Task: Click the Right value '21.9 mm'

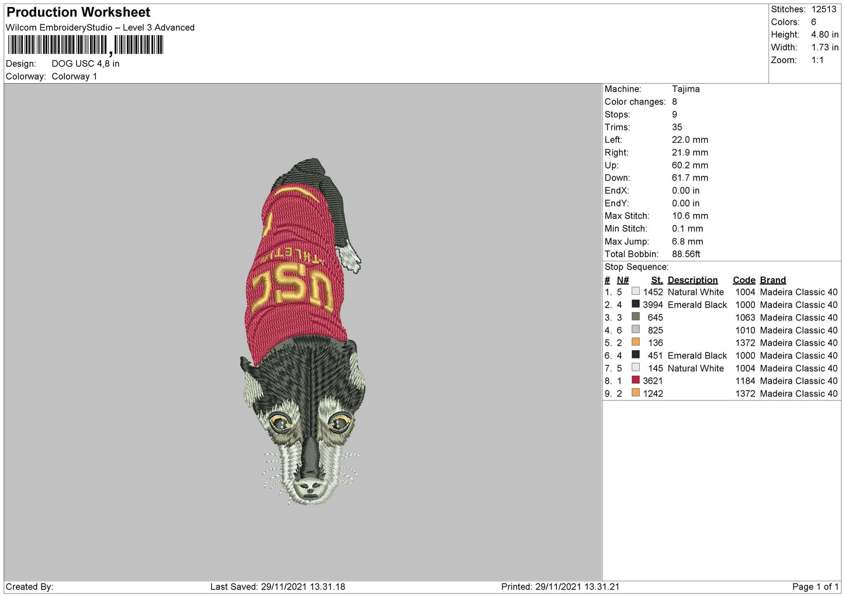Action: (689, 153)
